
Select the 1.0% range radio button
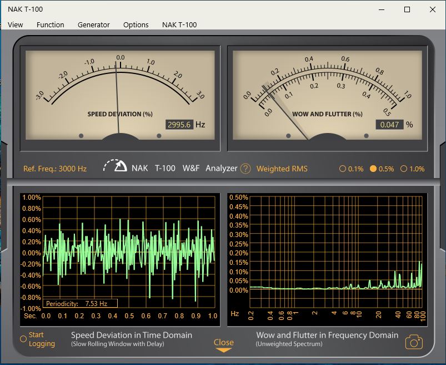(403, 169)
